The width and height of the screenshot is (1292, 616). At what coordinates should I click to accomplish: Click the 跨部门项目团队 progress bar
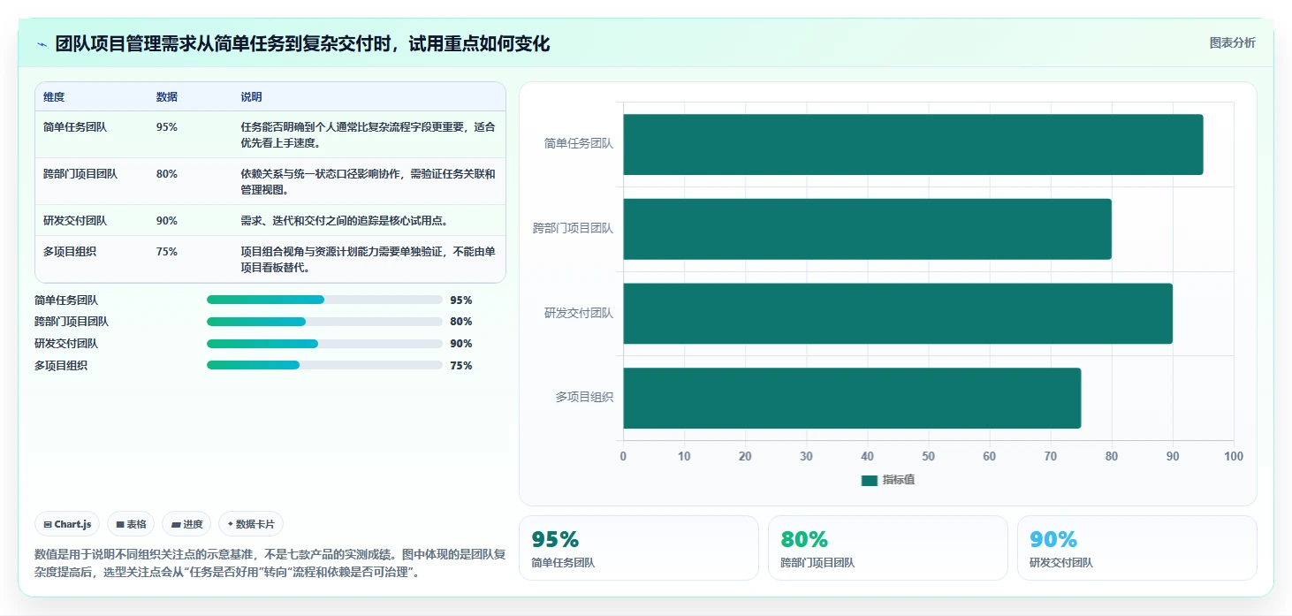324,322
